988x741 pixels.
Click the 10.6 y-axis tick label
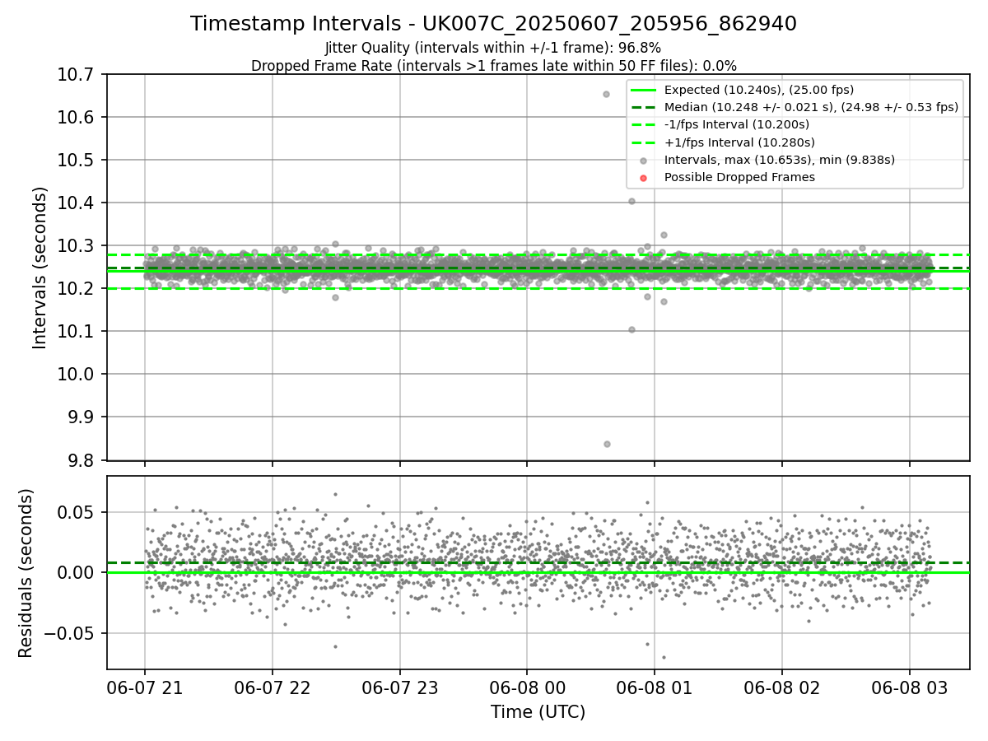pos(76,118)
